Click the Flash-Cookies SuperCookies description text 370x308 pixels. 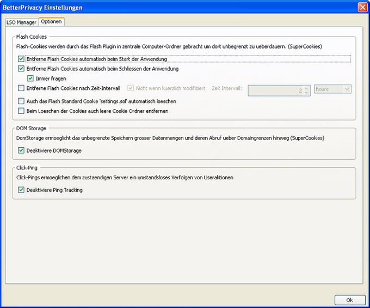169,46
